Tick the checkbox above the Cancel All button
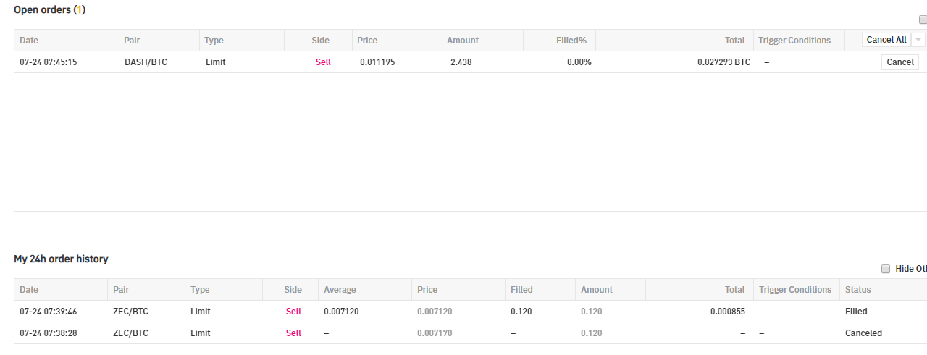The height and width of the screenshot is (355, 927). [923, 20]
